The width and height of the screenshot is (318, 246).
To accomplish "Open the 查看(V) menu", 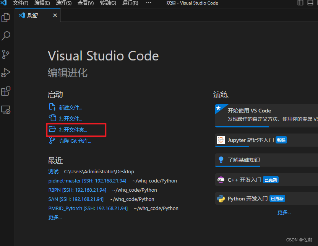I will 86,3.
